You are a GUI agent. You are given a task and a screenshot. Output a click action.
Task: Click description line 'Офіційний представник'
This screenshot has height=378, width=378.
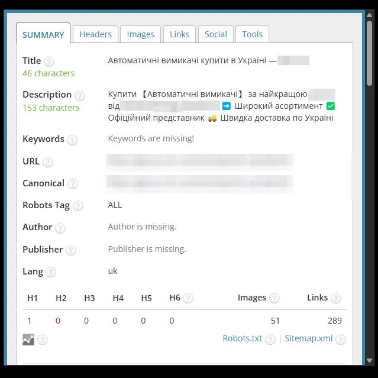156,118
